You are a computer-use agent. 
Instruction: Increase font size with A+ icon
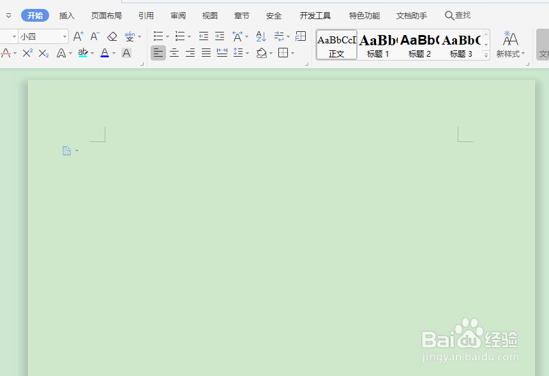pyautogui.click(x=79, y=36)
